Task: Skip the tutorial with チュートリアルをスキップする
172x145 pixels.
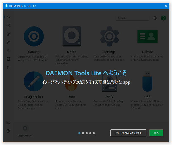Action: click(x=128, y=133)
